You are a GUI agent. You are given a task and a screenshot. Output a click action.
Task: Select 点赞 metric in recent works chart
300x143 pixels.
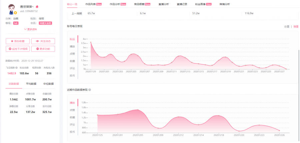coord(72,110)
